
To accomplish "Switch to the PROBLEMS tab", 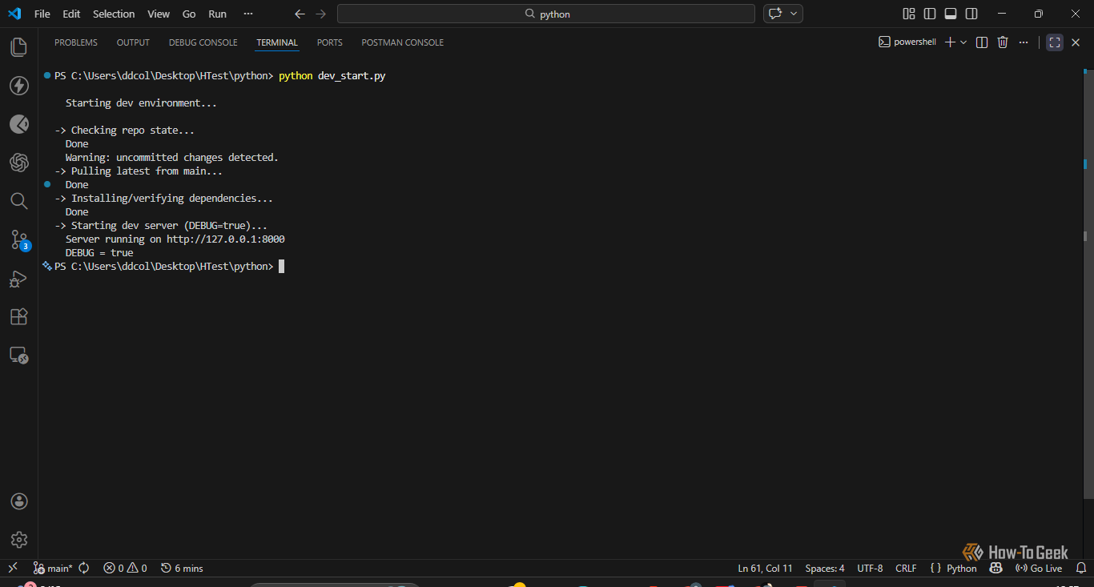I will tap(76, 42).
